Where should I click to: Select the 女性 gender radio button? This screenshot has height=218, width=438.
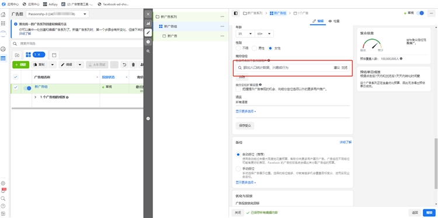point(270,48)
